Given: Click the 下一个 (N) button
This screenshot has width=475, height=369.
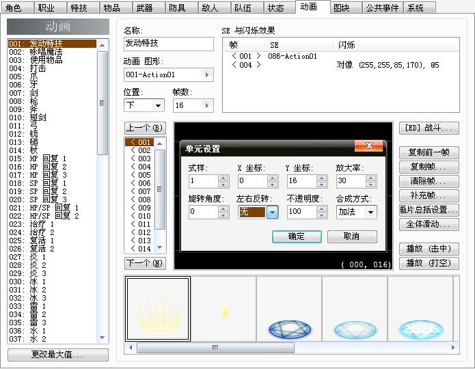Looking at the screenshot, I should 145,263.
